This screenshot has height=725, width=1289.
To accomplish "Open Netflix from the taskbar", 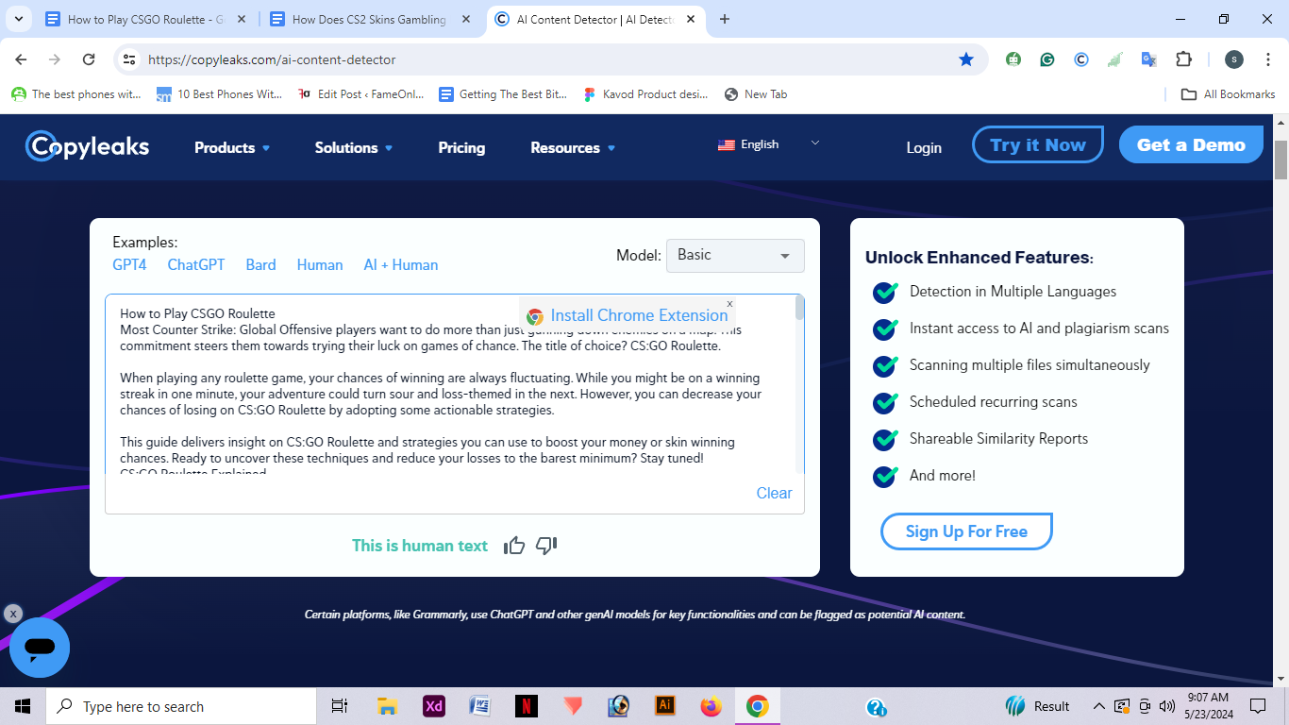I will pyautogui.click(x=527, y=706).
